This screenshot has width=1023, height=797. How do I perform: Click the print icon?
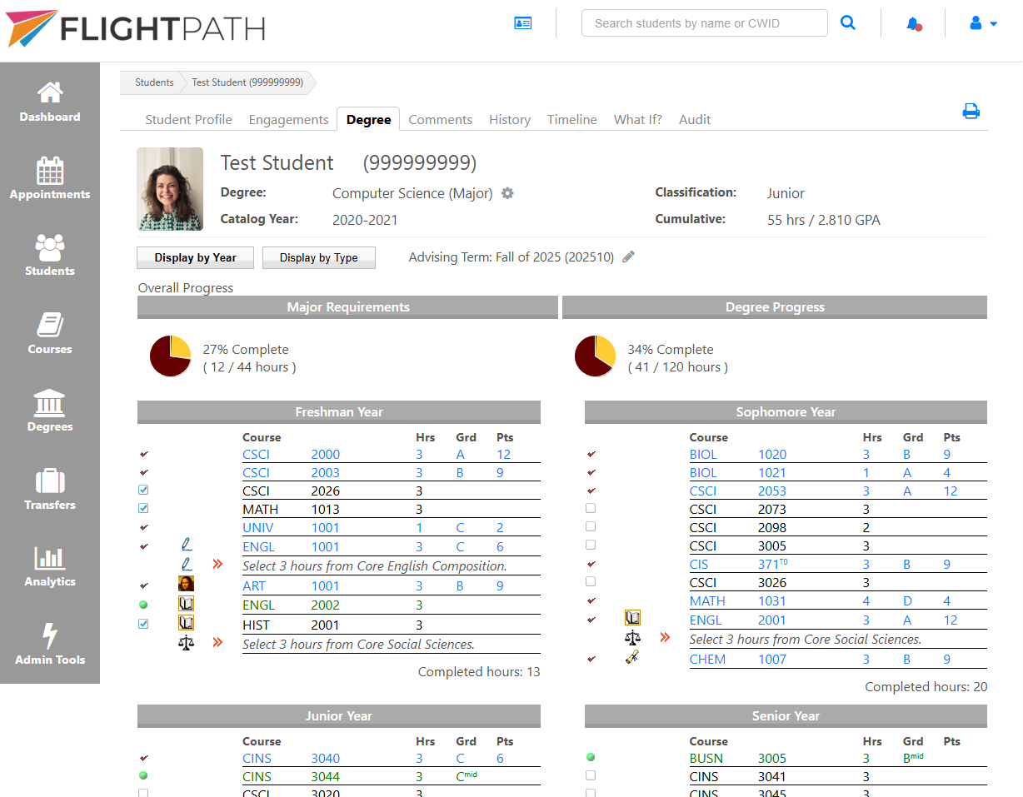click(x=971, y=112)
